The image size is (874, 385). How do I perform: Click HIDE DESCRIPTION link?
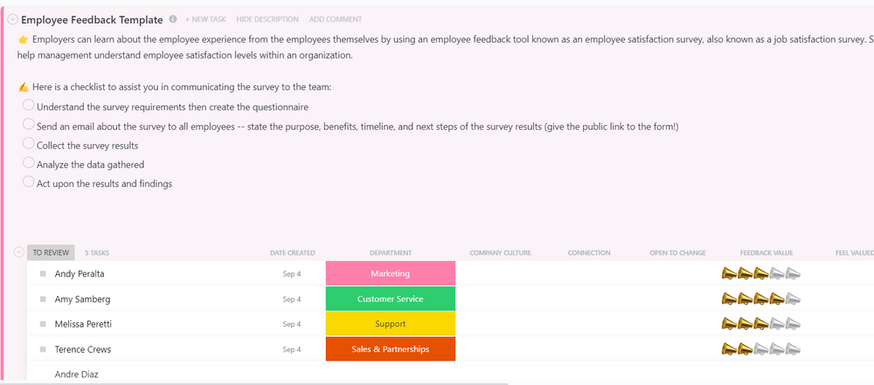(x=267, y=19)
